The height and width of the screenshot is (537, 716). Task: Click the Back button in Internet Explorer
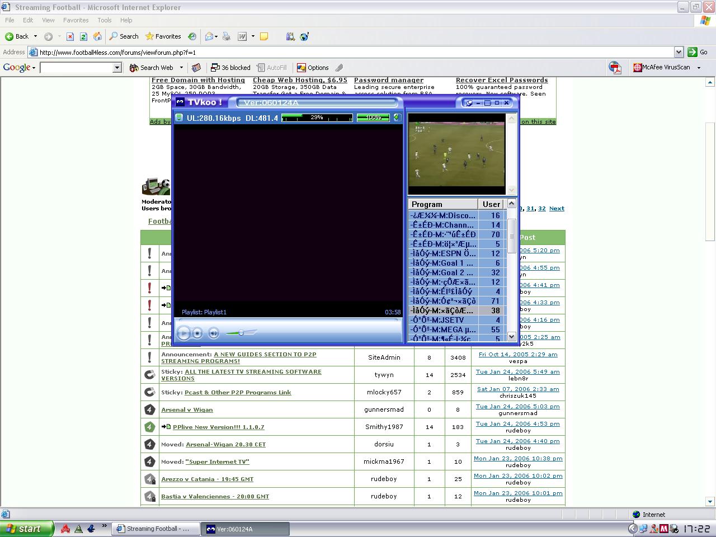click(17, 36)
